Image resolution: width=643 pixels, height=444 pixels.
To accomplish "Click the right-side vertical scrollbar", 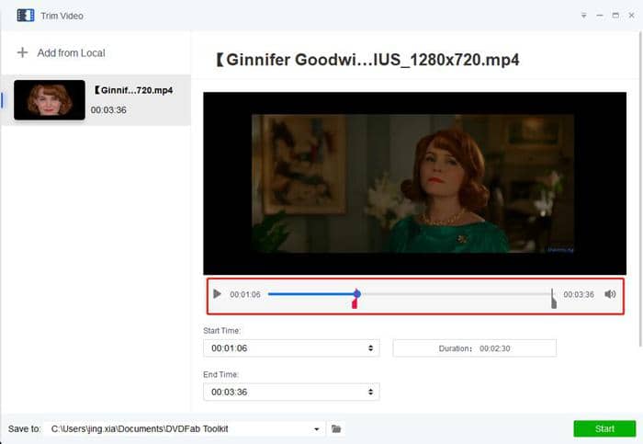I will click(x=640, y=188).
